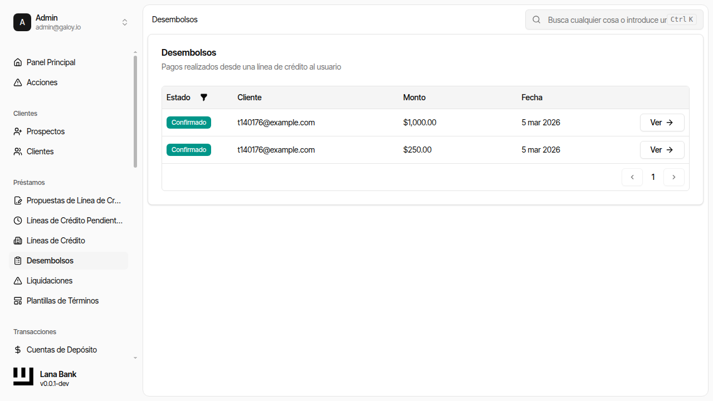
Task: Click Ver for the $250.00 disbursement
Action: pos(662,150)
